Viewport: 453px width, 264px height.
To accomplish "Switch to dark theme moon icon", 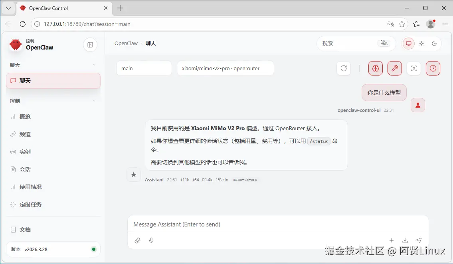I will pos(434,44).
